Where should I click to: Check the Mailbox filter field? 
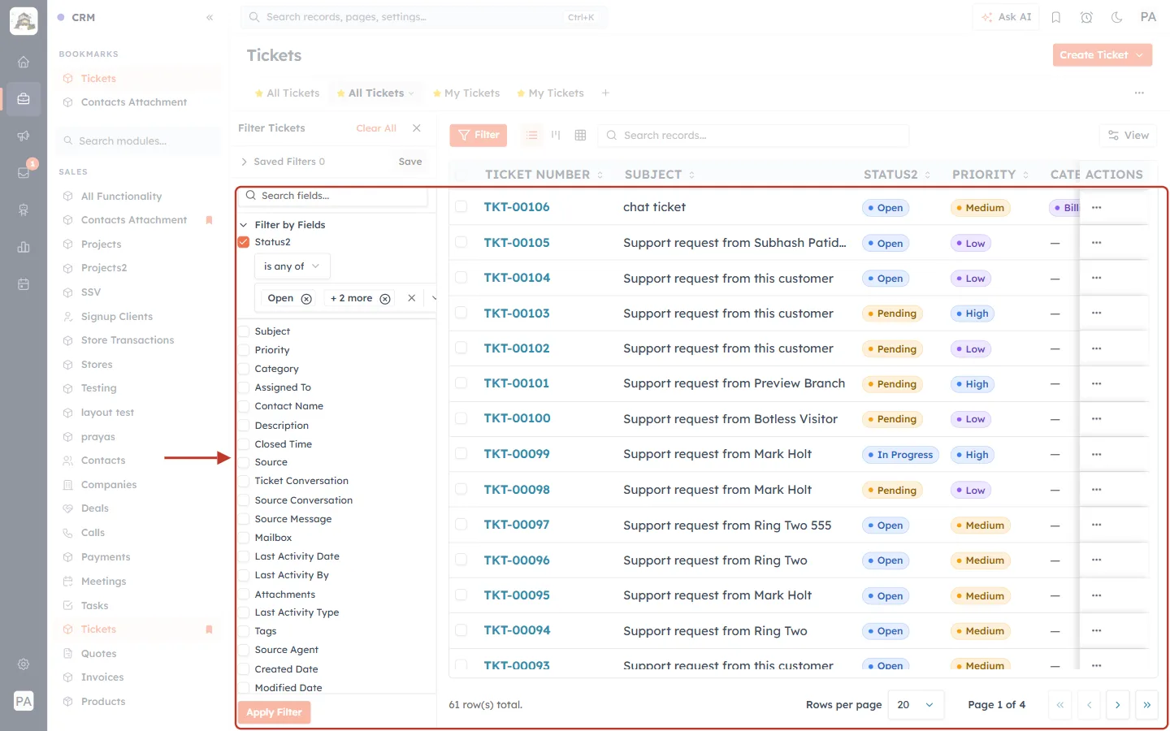click(244, 538)
